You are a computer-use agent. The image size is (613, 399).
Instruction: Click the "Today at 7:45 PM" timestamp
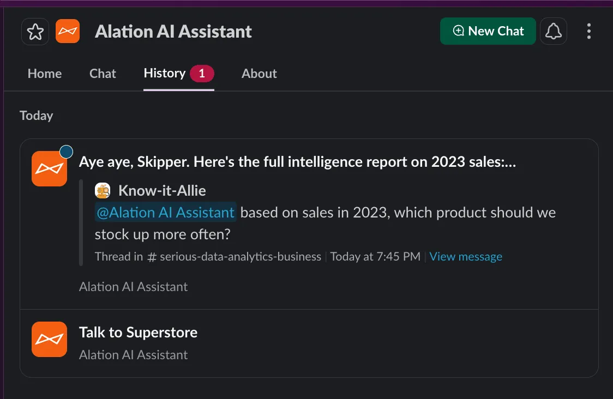pos(375,257)
